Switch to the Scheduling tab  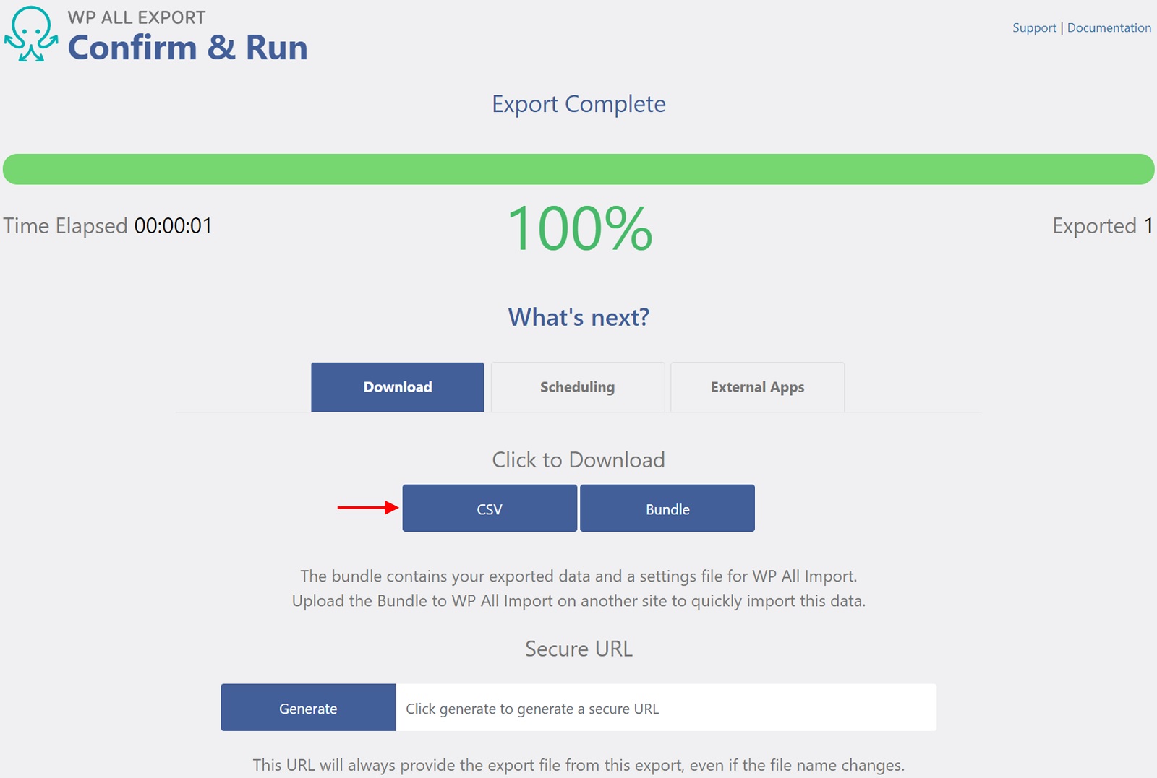click(577, 387)
